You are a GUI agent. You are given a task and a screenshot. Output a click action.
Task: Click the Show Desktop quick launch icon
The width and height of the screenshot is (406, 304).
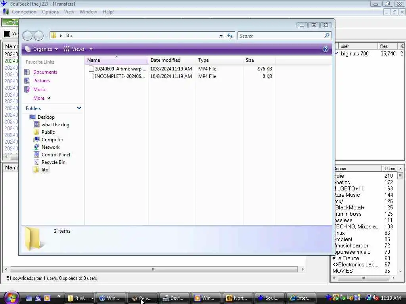(x=29, y=298)
